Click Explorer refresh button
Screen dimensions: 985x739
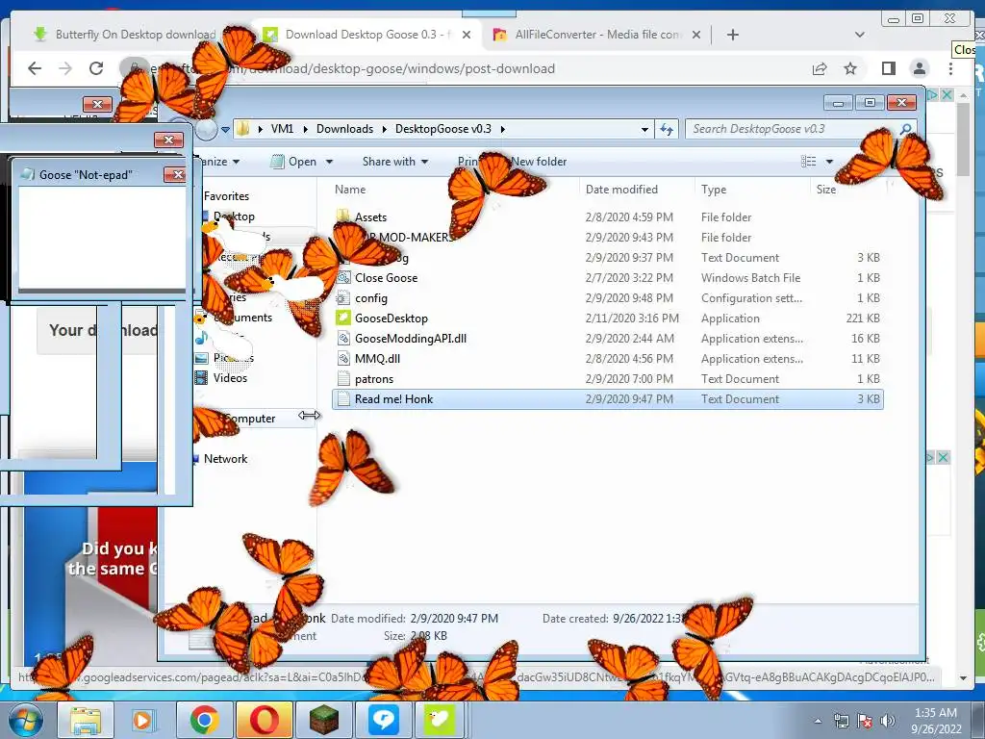point(666,129)
